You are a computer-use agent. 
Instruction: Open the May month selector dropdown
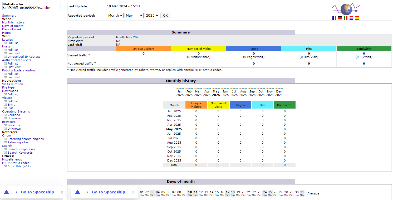pyautogui.click(x=134, y=15)
